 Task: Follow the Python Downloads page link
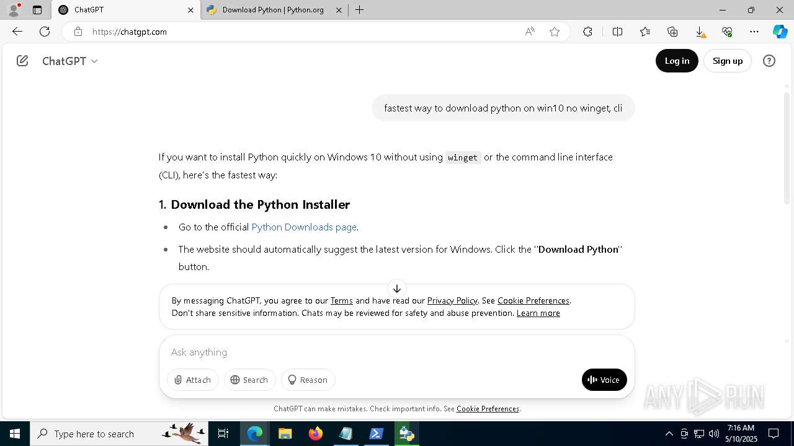coord(304,227)
